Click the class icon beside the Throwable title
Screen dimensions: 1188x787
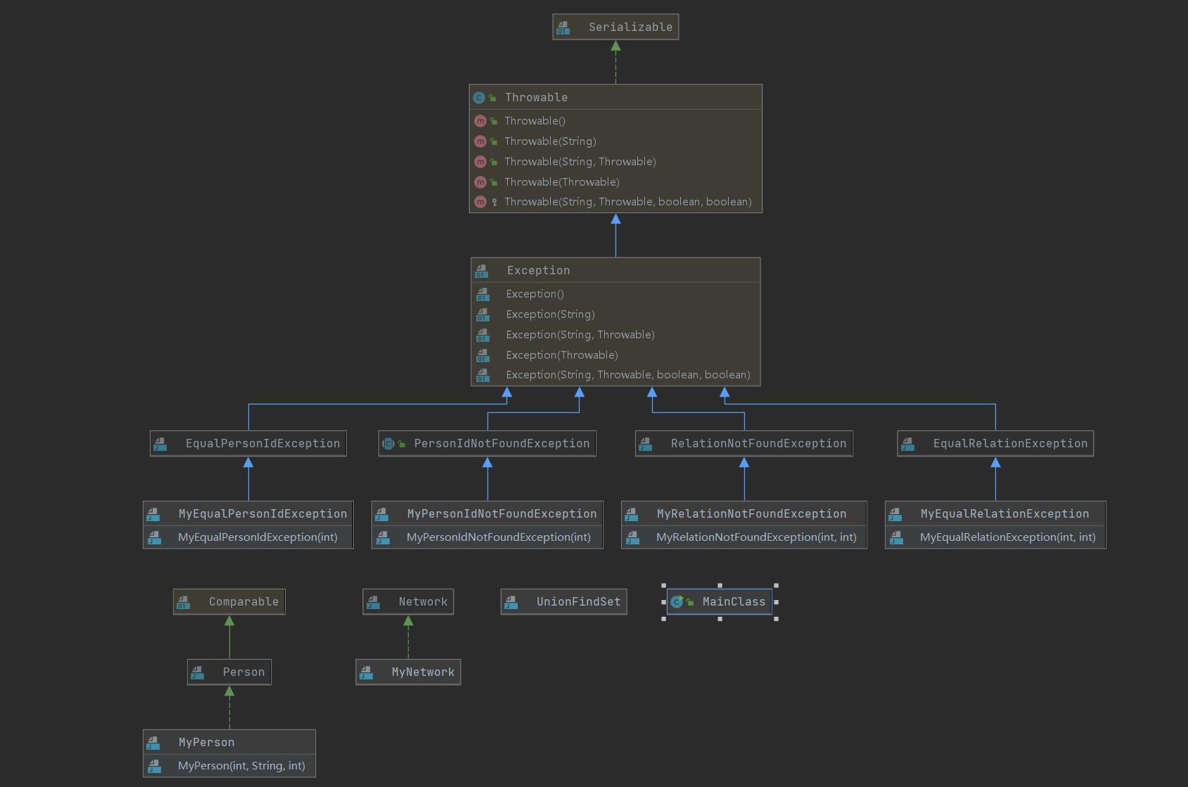click(x=479, y=98)
